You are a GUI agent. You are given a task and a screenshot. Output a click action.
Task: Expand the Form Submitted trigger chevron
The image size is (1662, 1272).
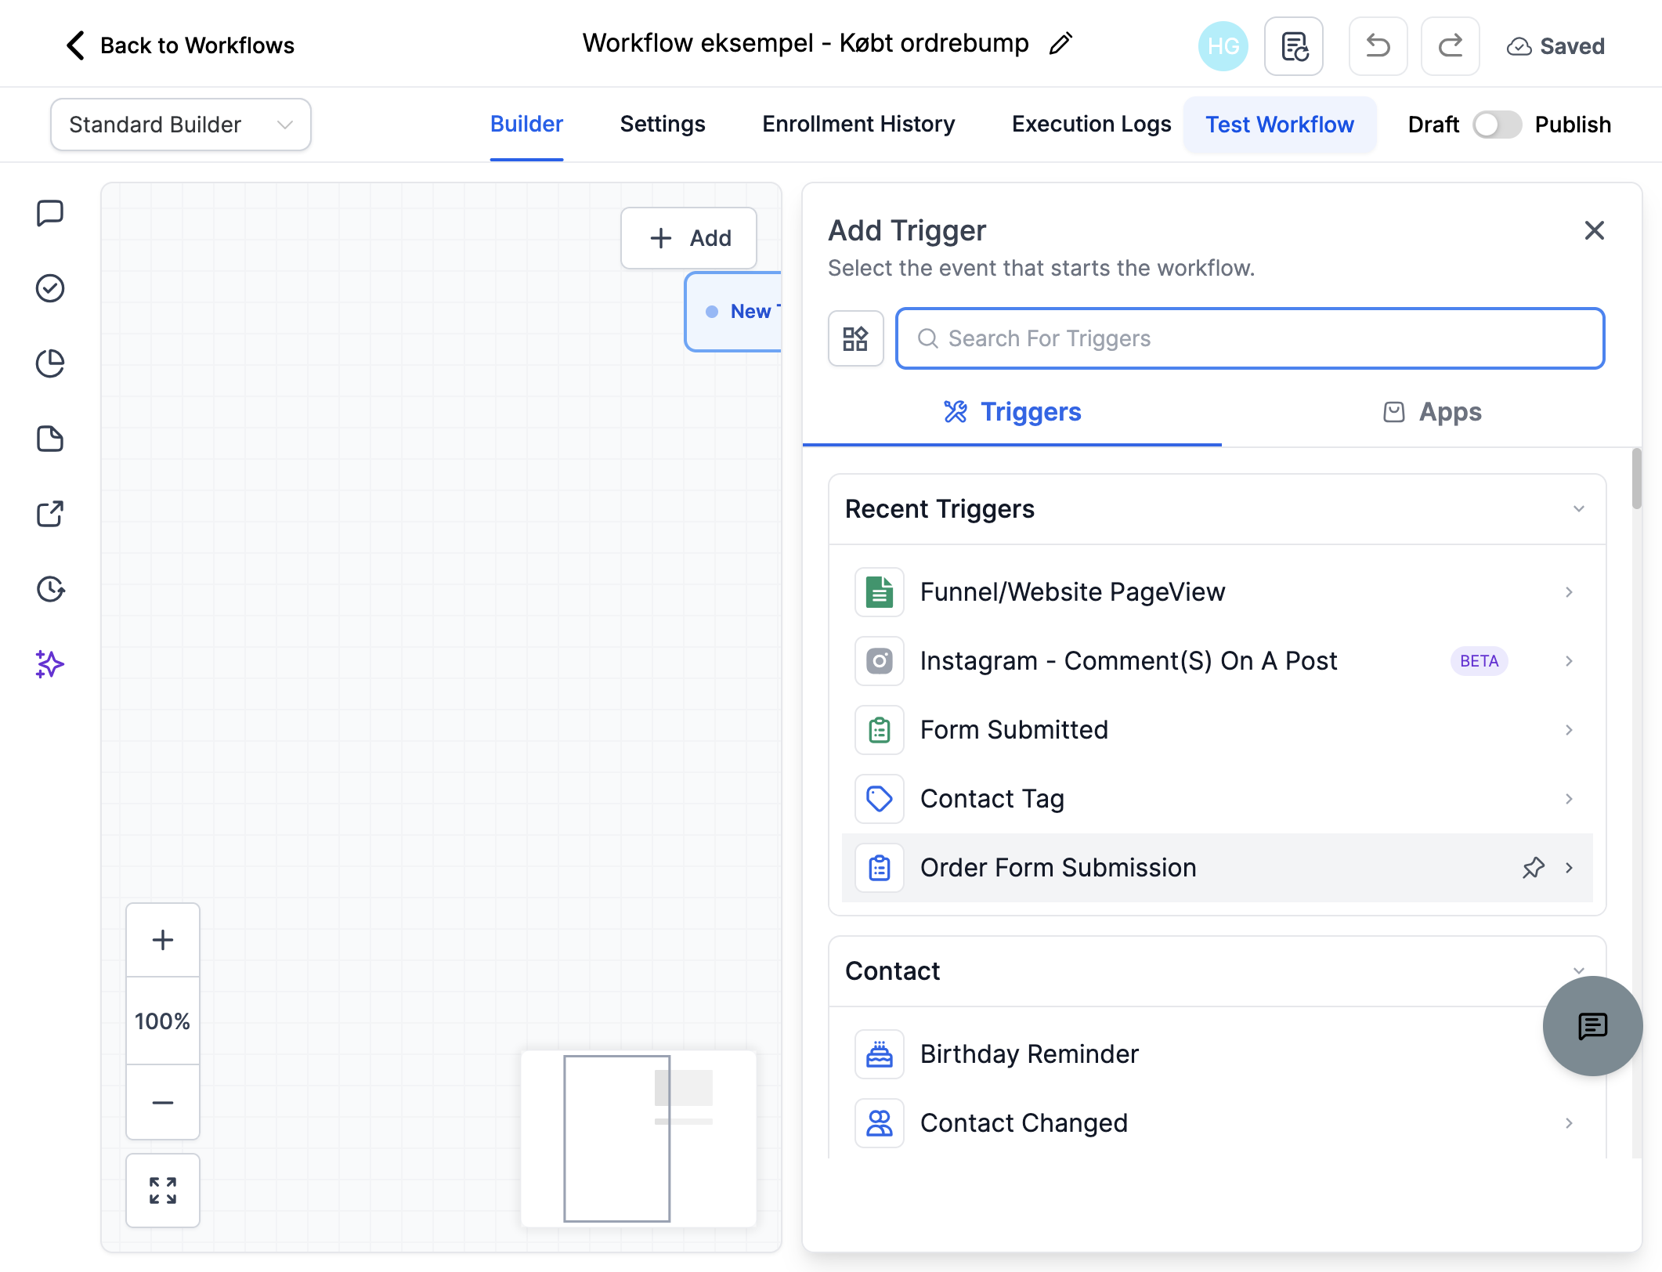coord(1569,730)
